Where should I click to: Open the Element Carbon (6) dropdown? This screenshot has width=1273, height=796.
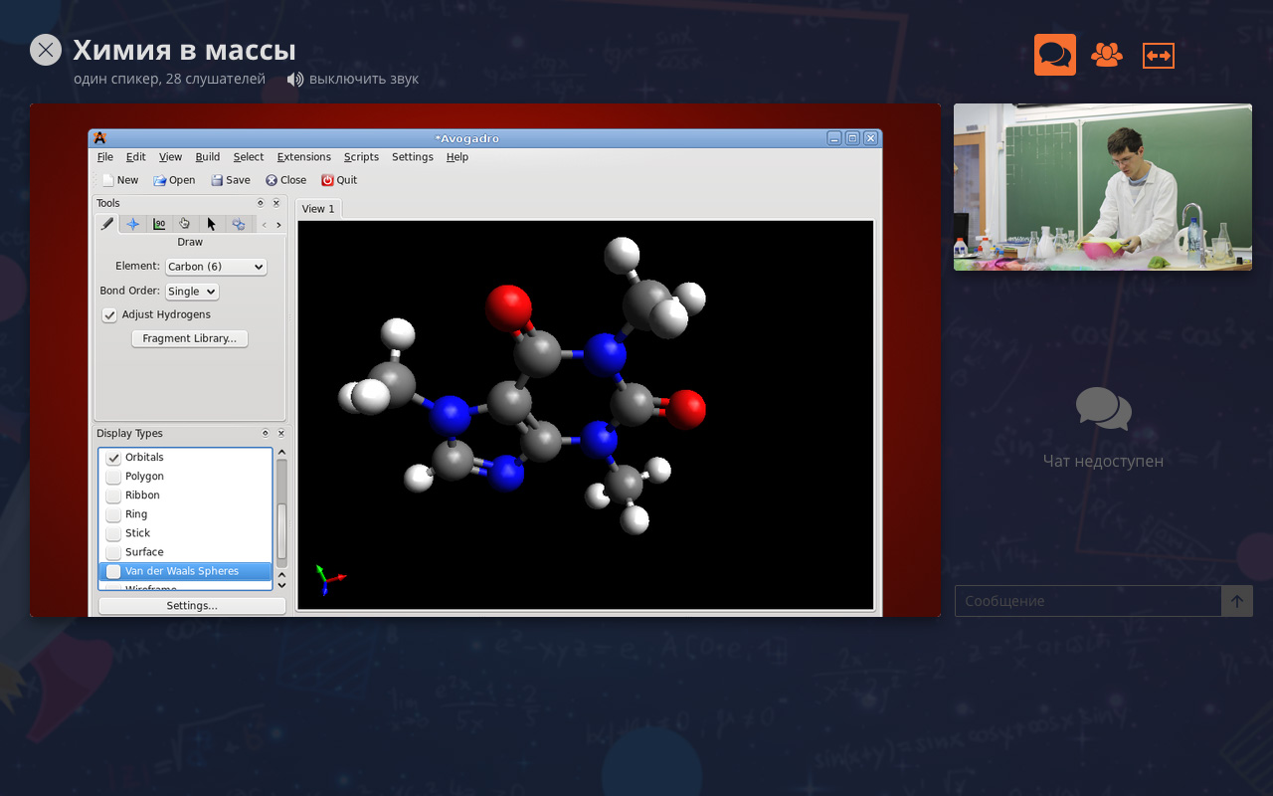click(216, 267)
